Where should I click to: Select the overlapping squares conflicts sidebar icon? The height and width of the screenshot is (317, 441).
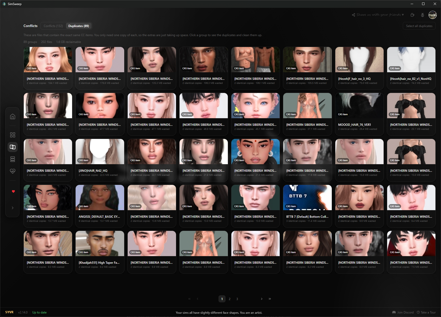pyautogui.click(x=13, y=147)
